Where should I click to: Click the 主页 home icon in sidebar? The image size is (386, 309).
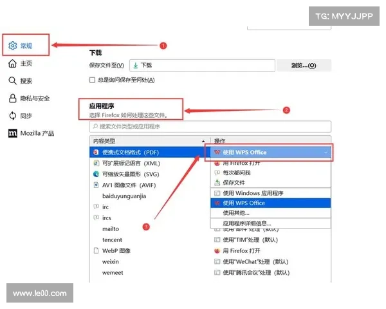pyautogui.click(x=12, y=63)
